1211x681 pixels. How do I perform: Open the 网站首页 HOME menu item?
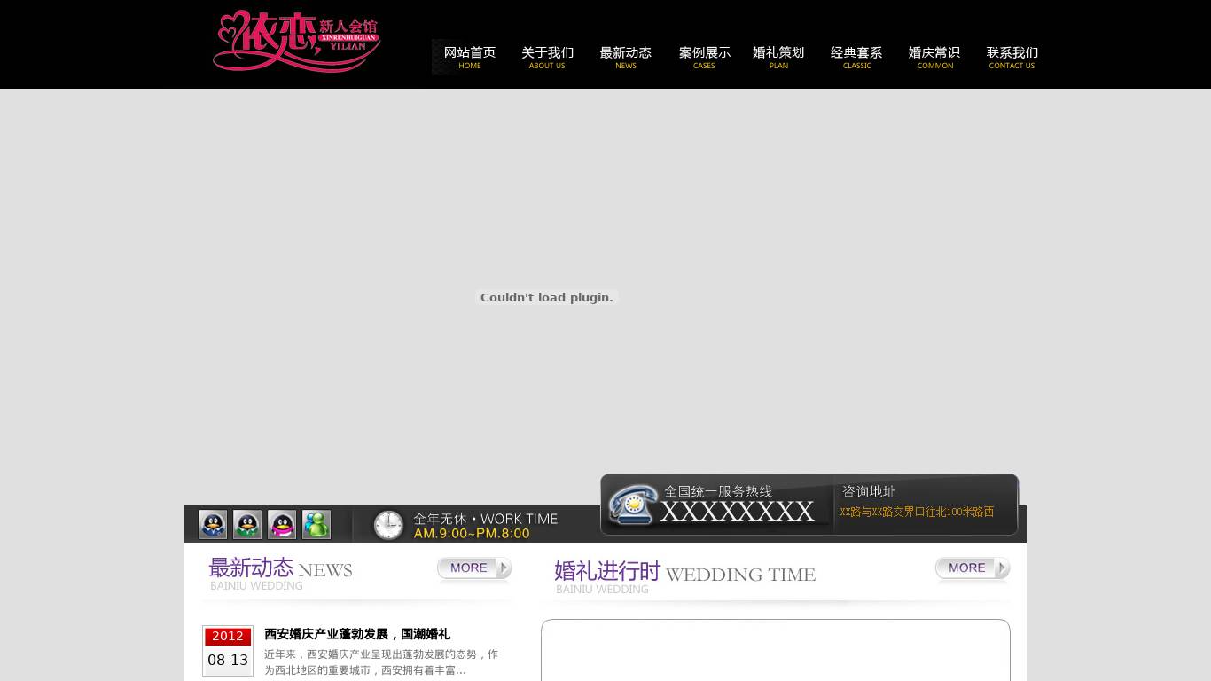469,56
